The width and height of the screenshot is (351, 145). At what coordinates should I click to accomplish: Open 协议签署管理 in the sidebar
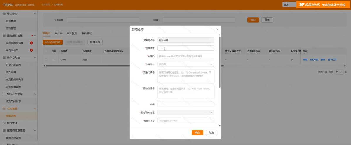click(13, 87)
